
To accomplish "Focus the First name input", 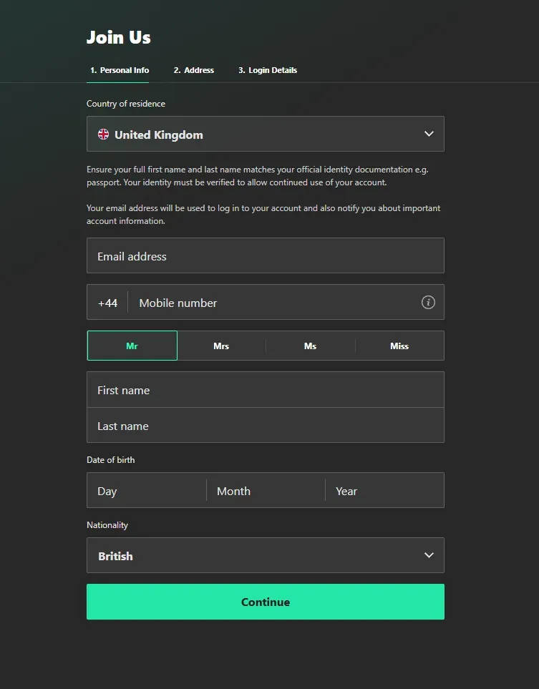I will pyautogui.click(x=265, y=390).
